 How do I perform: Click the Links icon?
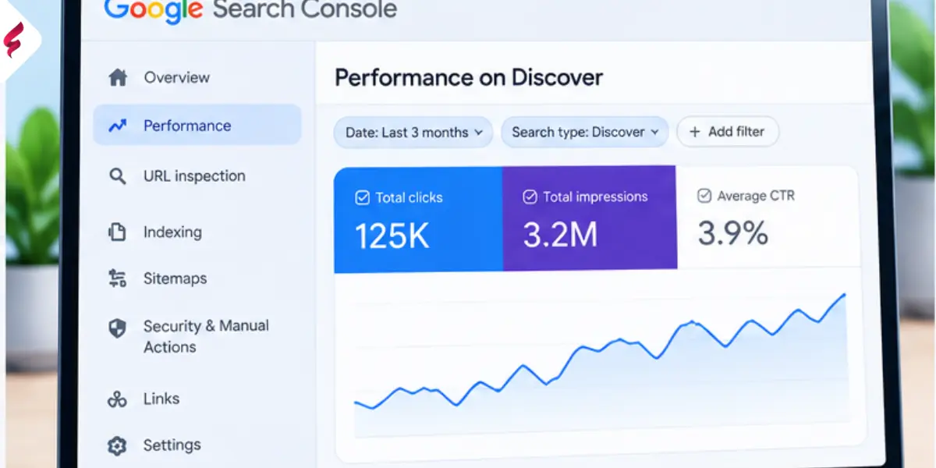pyautogui.click(x=117, y=399)
